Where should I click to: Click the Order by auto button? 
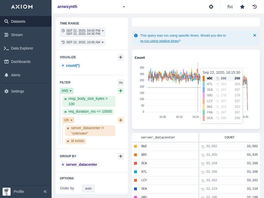pyautogui.click(x=88, y=188)
